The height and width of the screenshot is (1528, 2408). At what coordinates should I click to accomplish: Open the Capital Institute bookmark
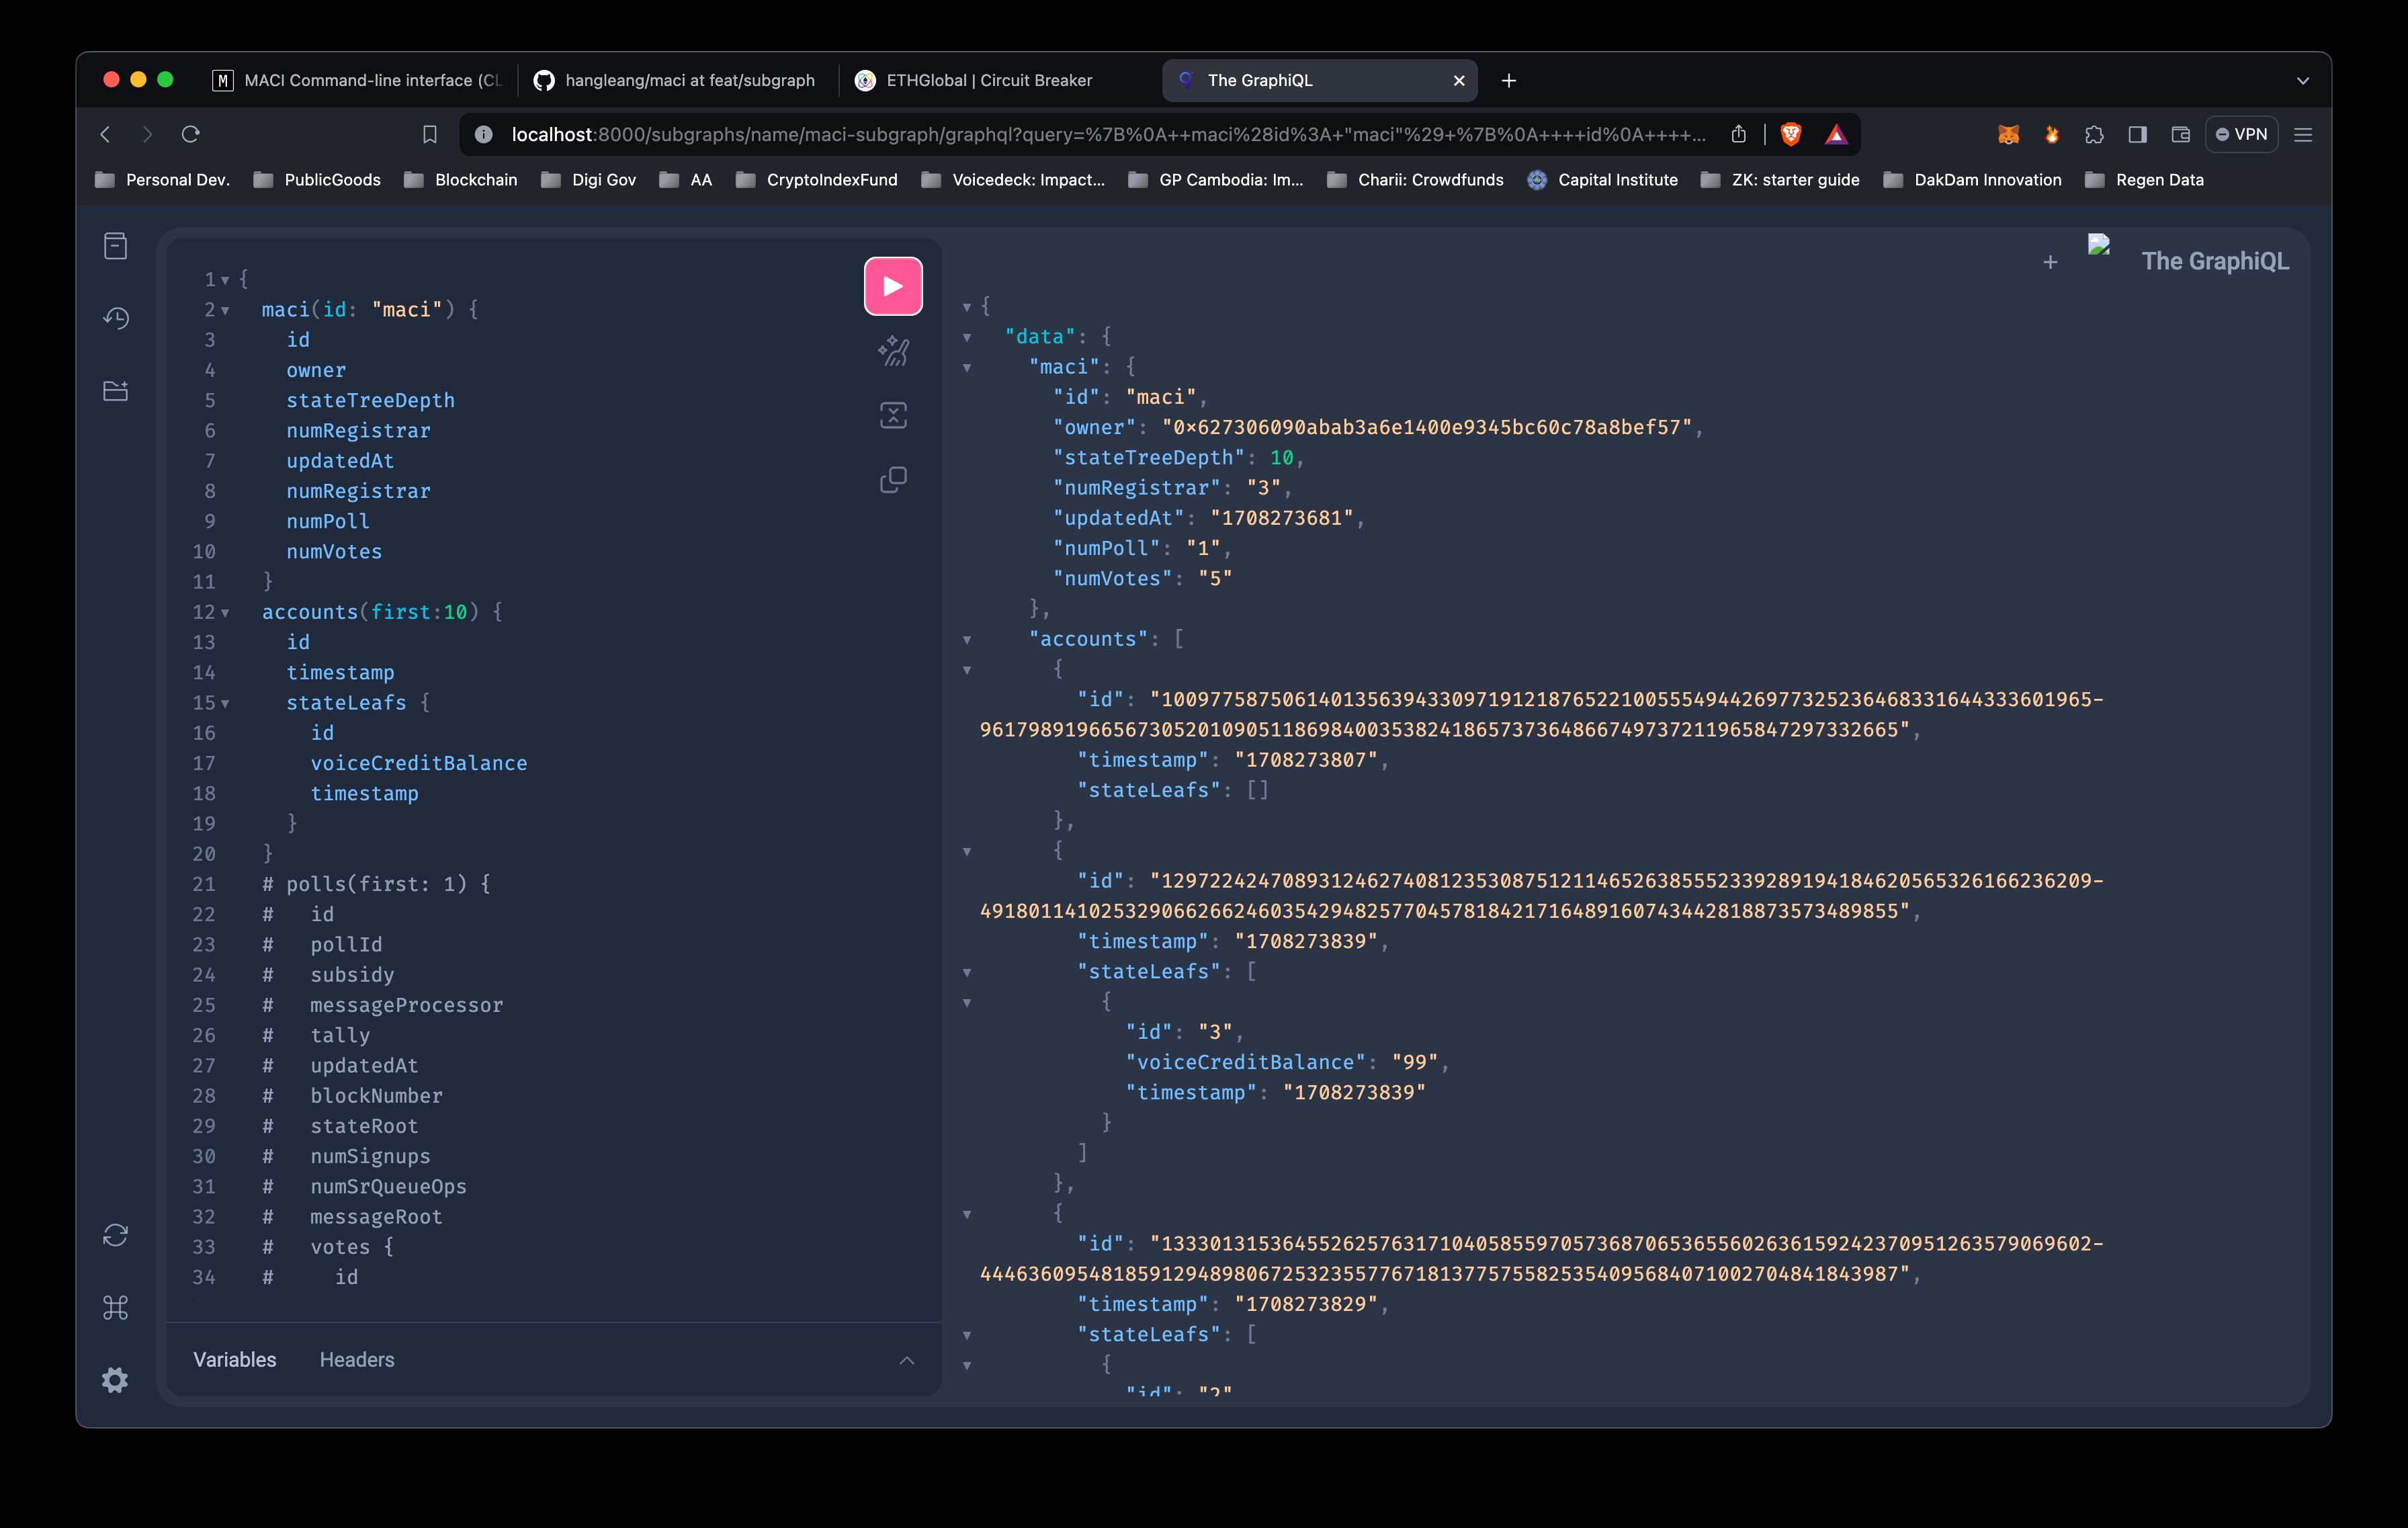(1603, 180)
